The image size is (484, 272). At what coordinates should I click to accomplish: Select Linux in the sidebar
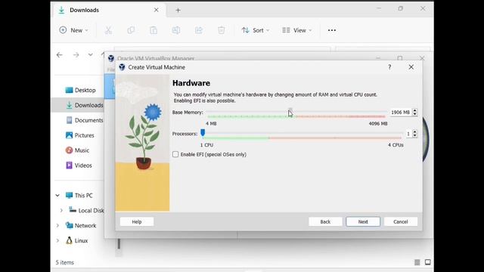pos(77,240)
